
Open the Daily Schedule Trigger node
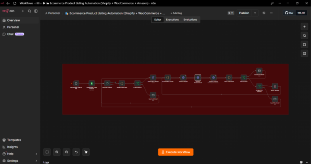76,83
